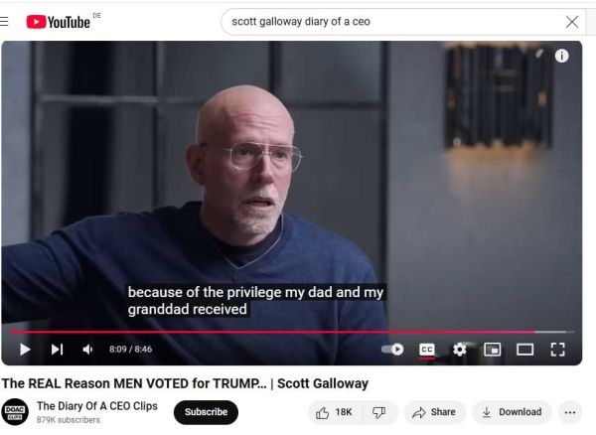Enter full screen mode
The image size is (596, 435).
click(x=557, y=350)
